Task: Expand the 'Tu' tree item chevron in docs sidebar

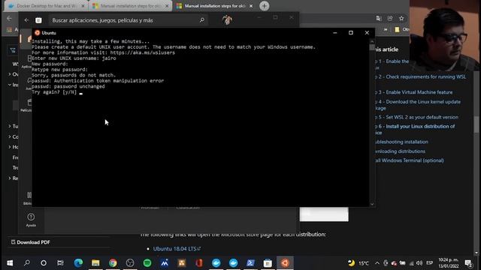Action: point(10,126)
